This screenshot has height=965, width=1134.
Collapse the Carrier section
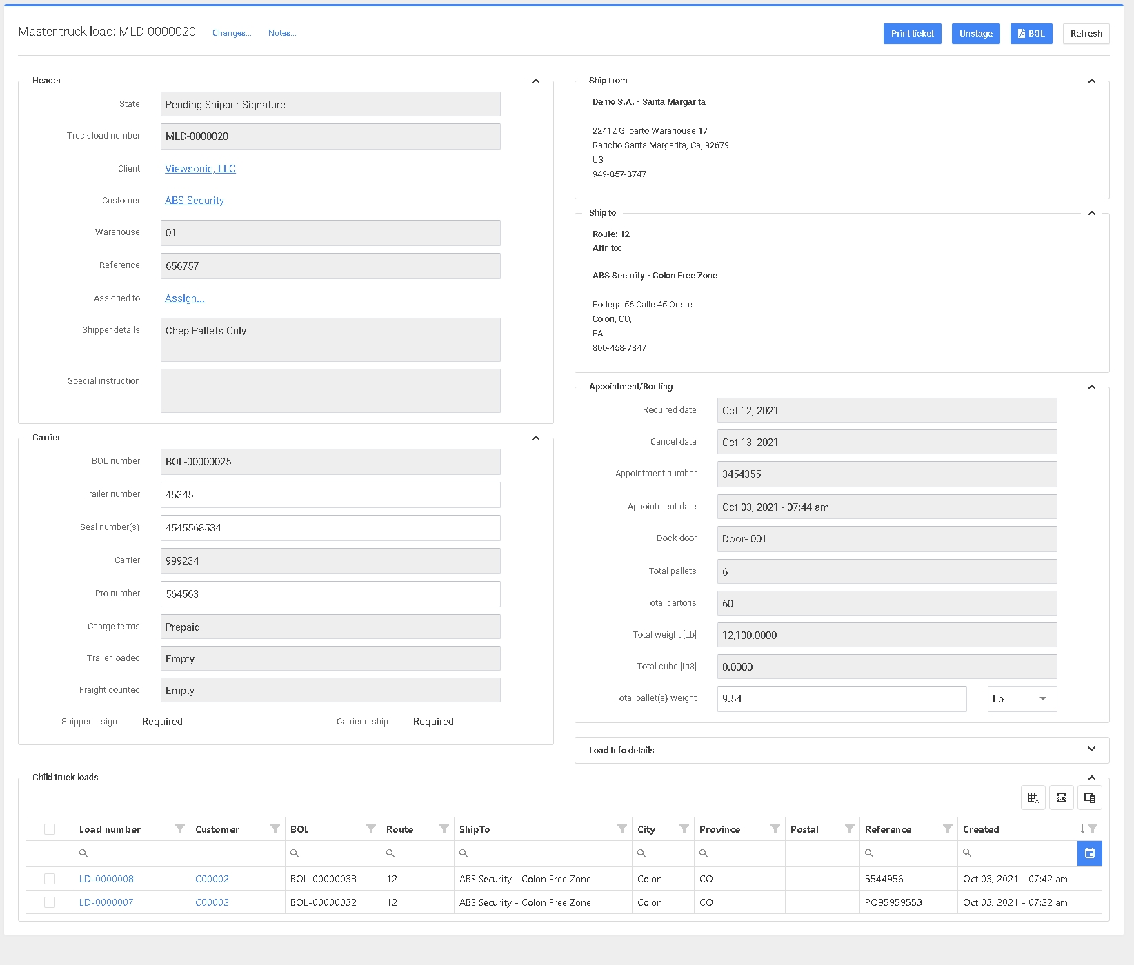coord(535,438)
